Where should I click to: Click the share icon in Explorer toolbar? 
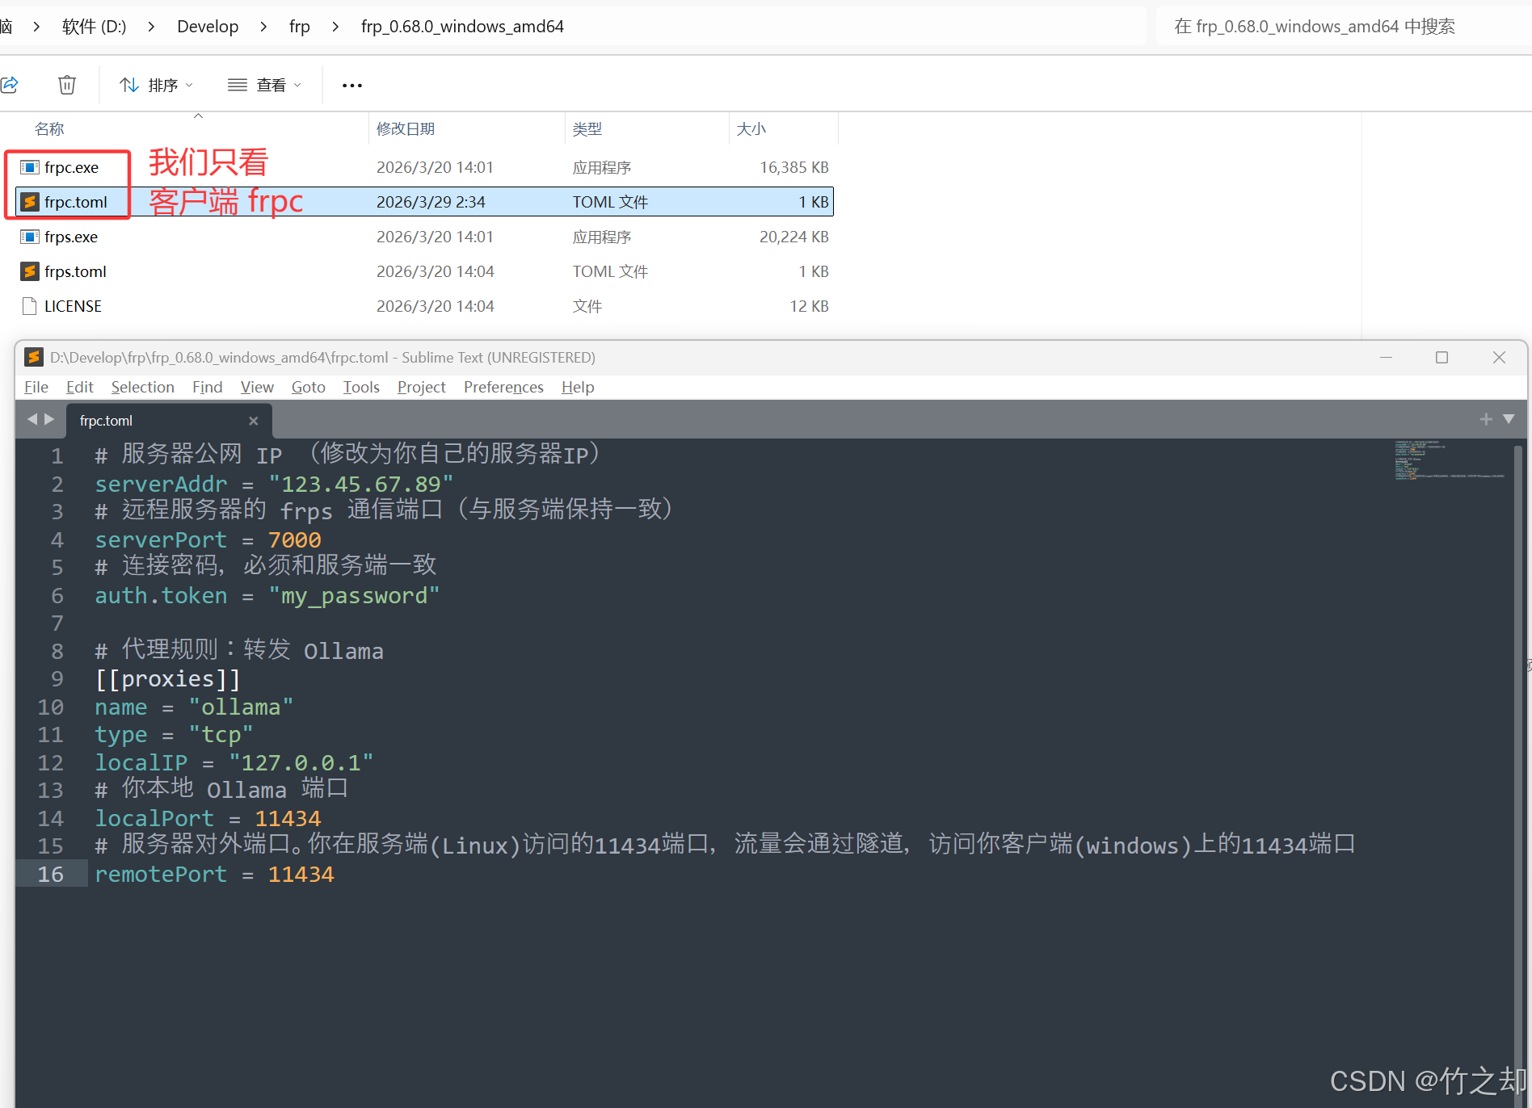coord(10,84)
